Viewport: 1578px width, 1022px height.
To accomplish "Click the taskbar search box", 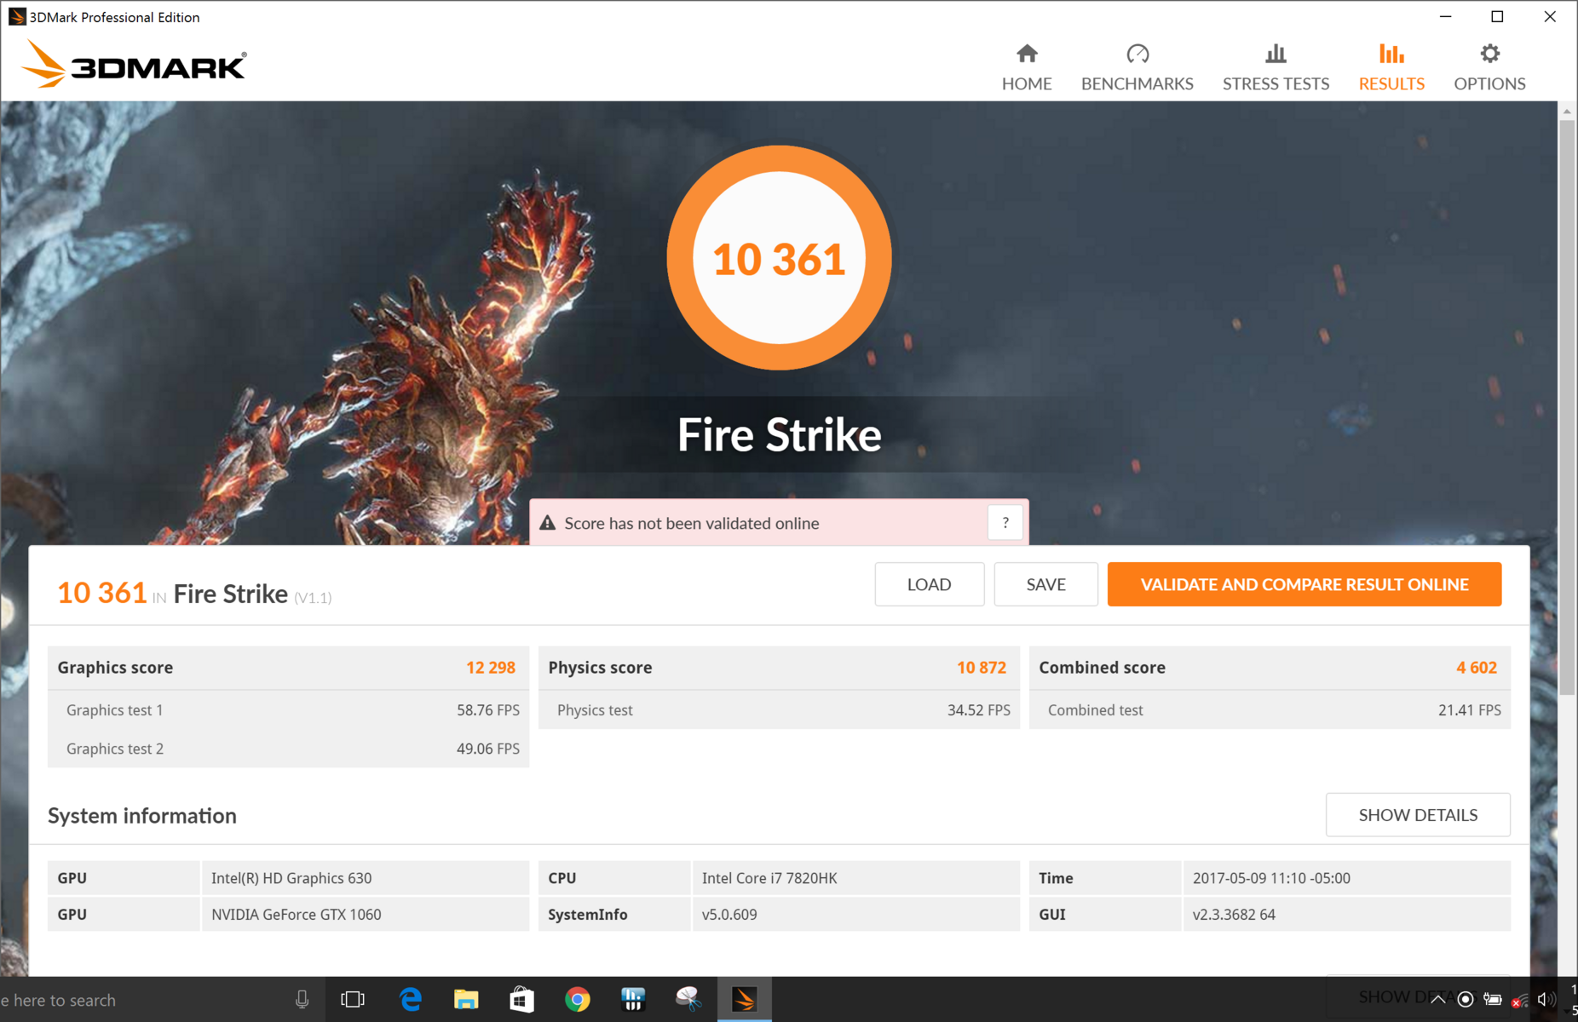I will coord(145,1000).
